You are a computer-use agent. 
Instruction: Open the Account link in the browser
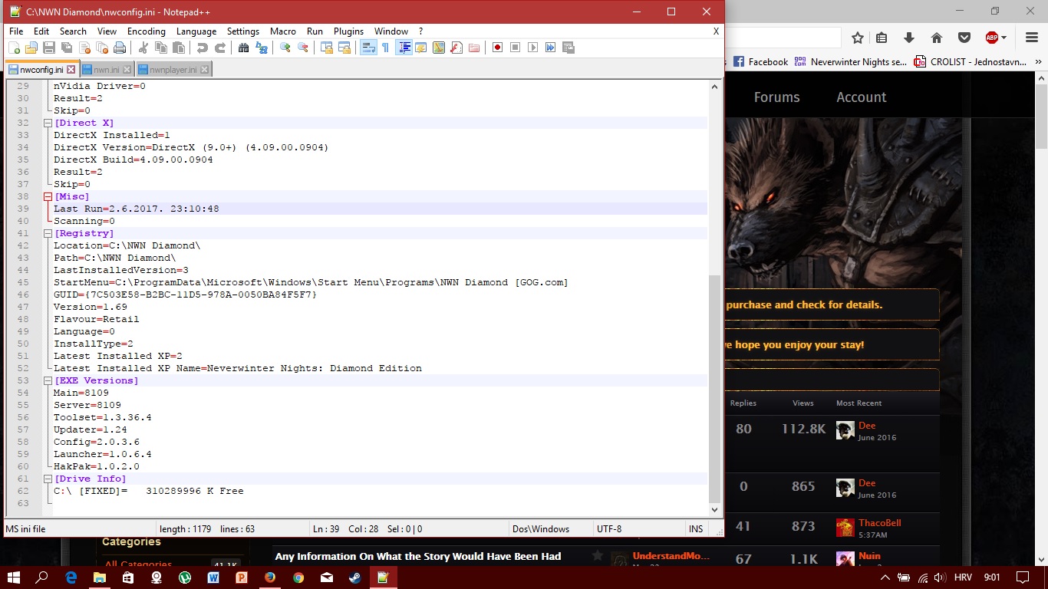(x=862, y=97)
